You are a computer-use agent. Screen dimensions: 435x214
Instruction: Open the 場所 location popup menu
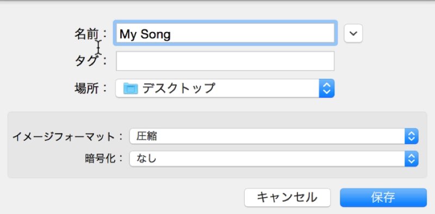(225, 89)
